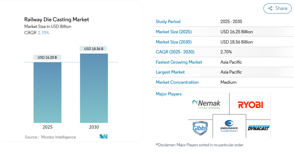The image size is (294, 157).
Task: Click the 2025 market size bar
Action: [48, 93]
